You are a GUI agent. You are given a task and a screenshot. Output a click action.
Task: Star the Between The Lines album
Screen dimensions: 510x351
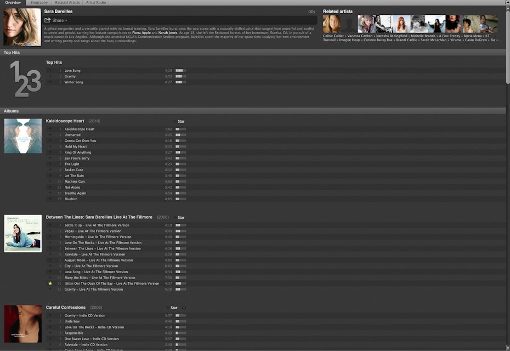point(179,217)
